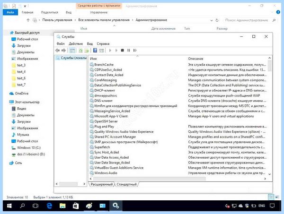This screenshot has height=214, width=284.
Task: Launch Microsoft Edge from taskbar
Action: 49,205
